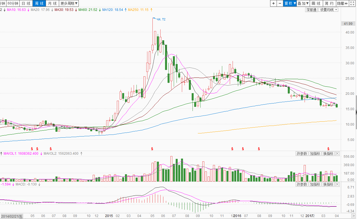The height and width of the screenshot is (219, 357).
Task: Enter fullscreen chart mode
Action: point(353,3)
